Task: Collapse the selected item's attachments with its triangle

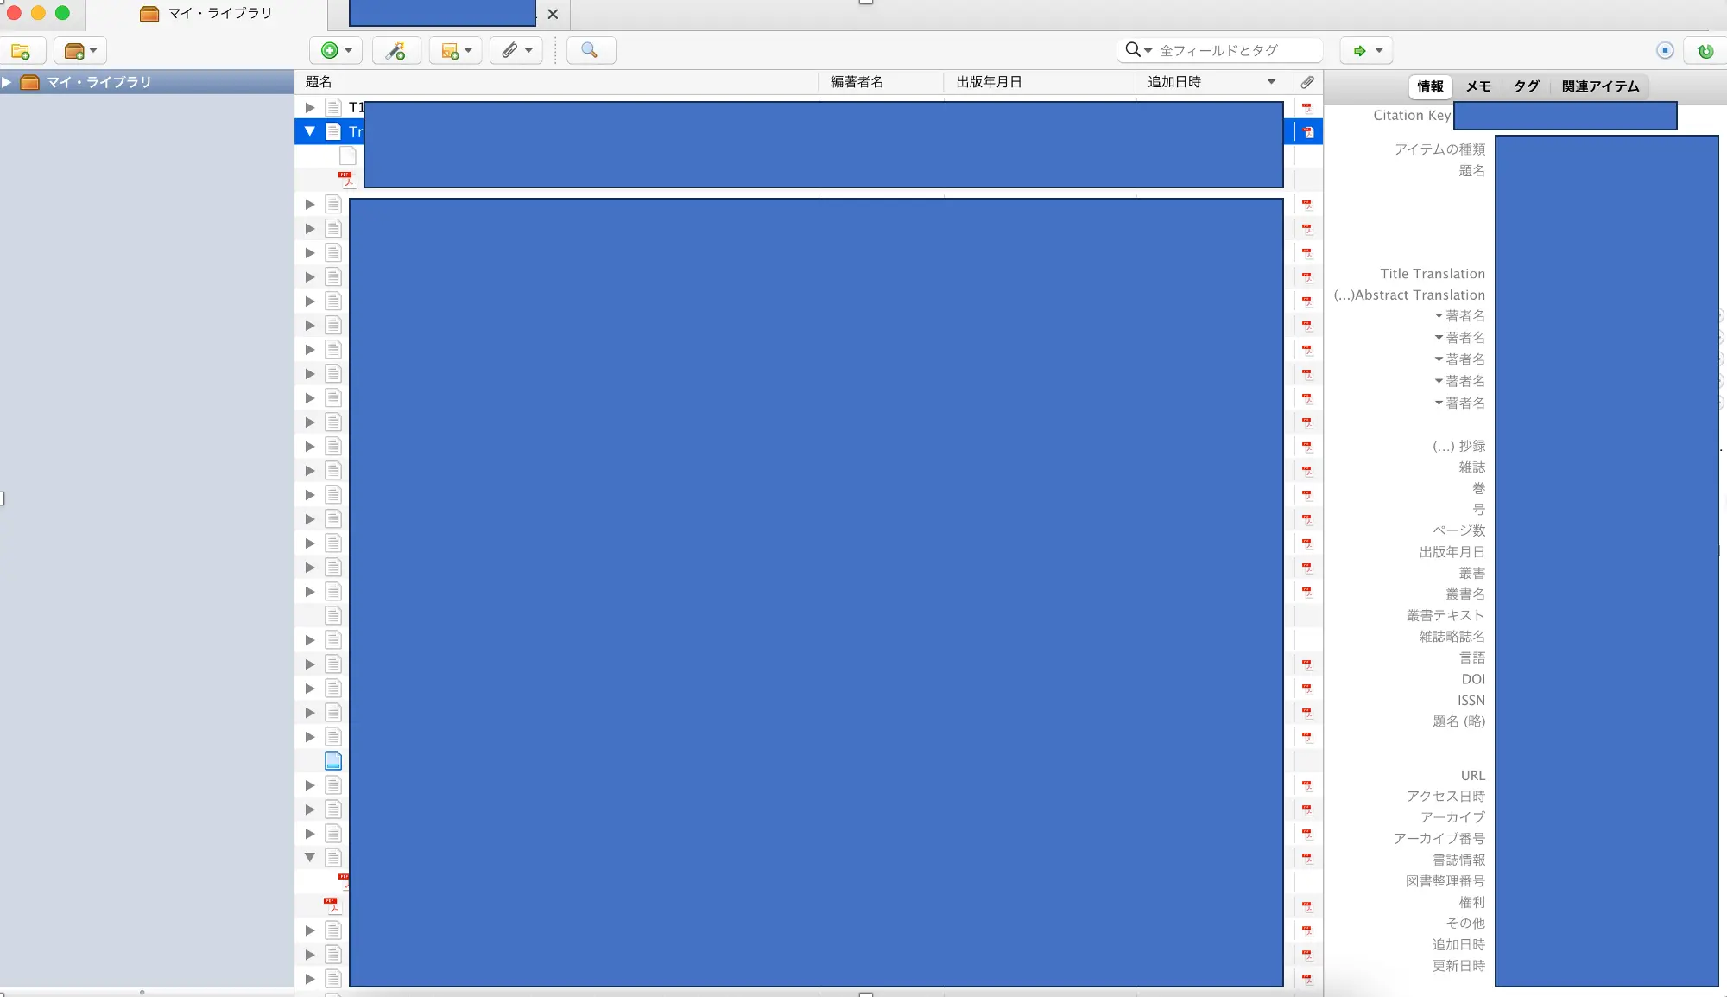Action: (x=309, y=131)
